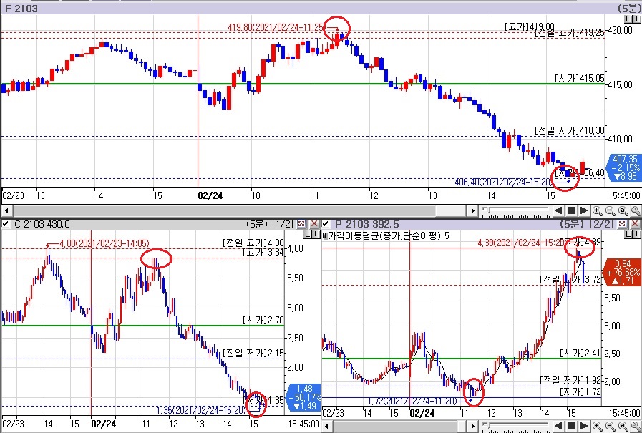Click the "[시가]415.05" label
This screenshot has height=433, width=642.
[x=579, y=78]
